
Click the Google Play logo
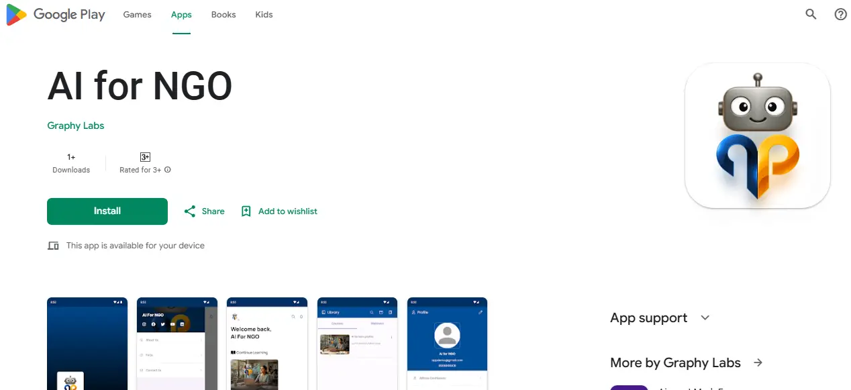[56, 14]
